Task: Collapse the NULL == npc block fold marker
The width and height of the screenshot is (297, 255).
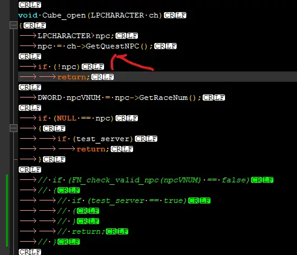Action: tap(13, 128)
